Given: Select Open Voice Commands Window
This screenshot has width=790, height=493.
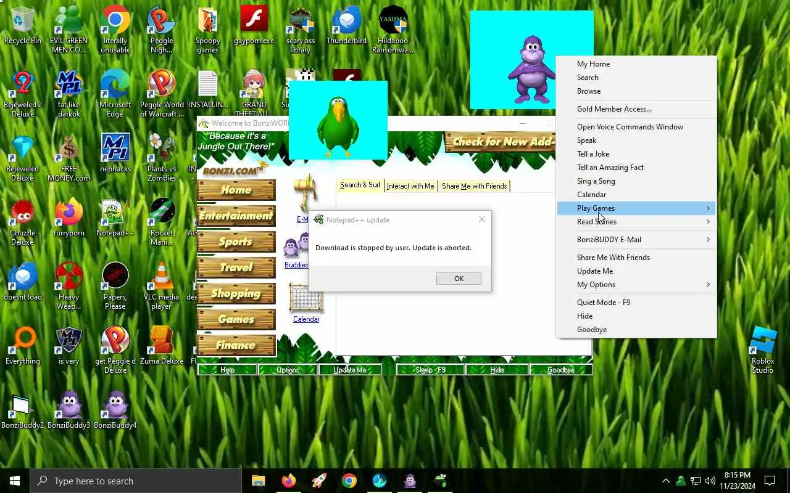Looking at the screenshot, I should [x=636, y=127].
